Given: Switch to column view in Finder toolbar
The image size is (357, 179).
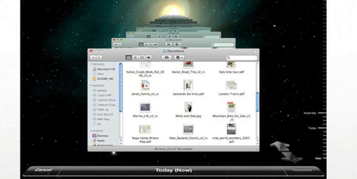Looking at the screenshot, I should (142, 58).
